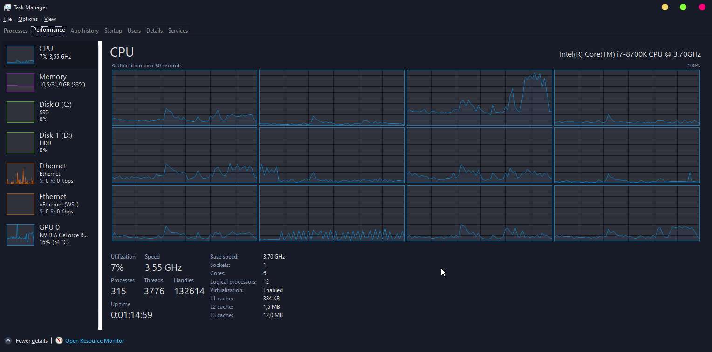Select the vEthernet (WSL) adapter graph
The width and height of the screenshot is (712, 352).
tap(21, 204)
